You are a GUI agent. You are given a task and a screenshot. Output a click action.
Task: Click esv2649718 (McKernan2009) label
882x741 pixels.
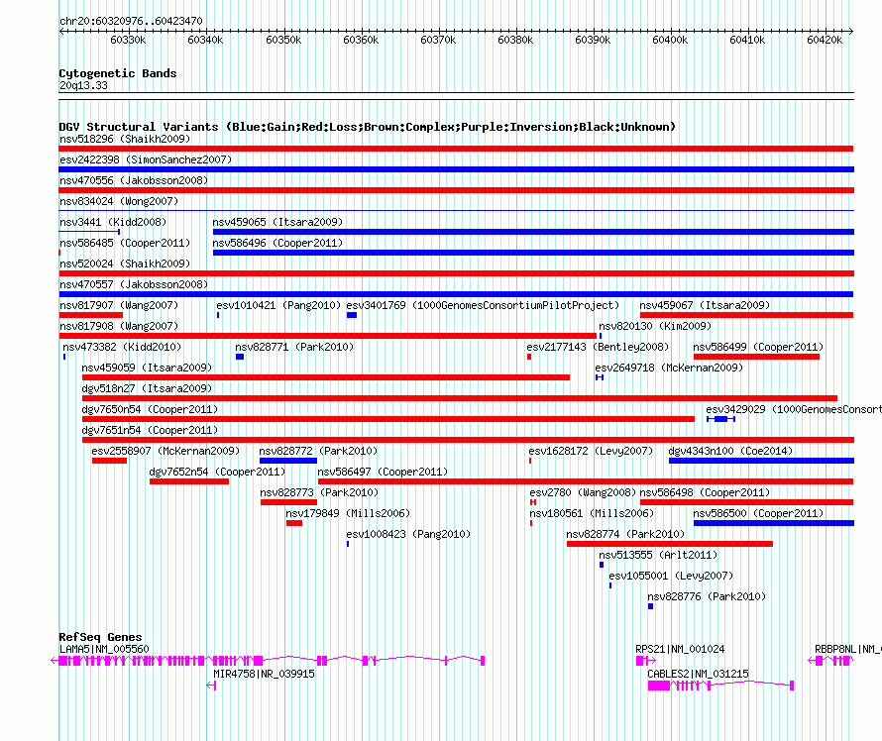[669, 368]
